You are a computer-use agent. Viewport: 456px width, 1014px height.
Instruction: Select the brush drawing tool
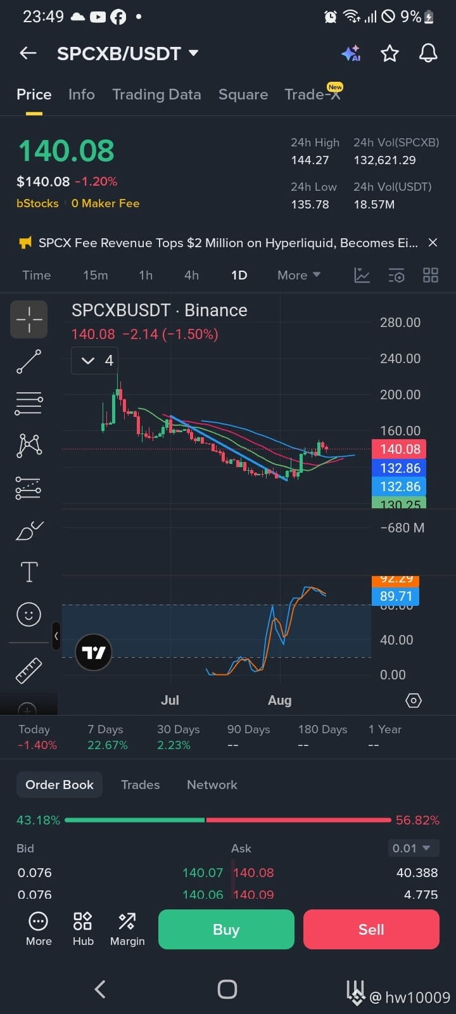tap(29, 530)
